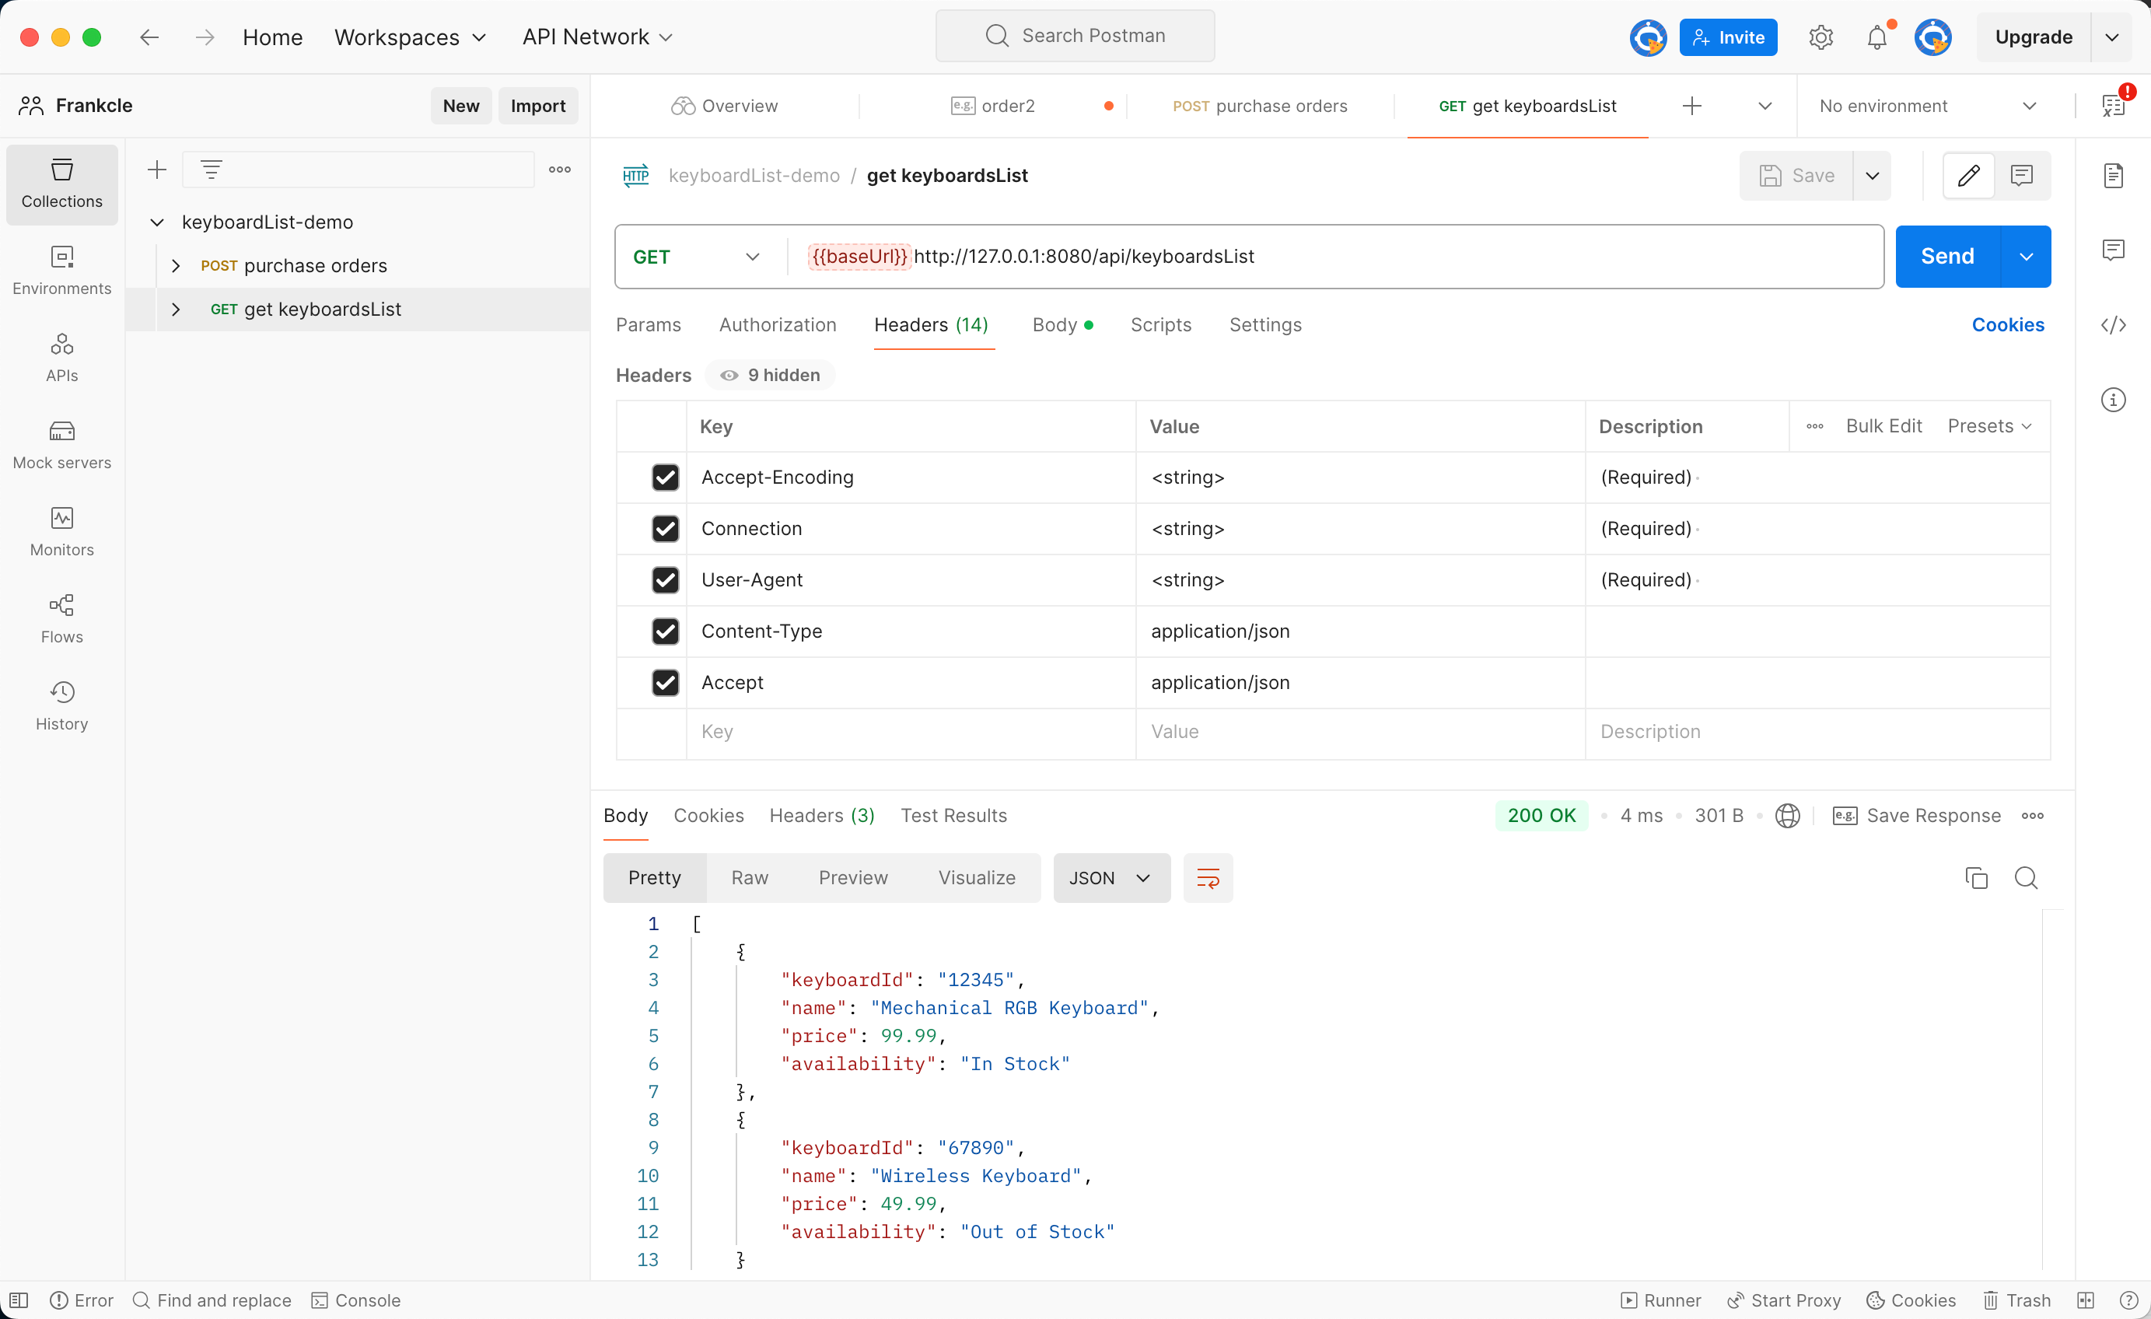Open the Flows sidebar panel
Screen dimensions: 2151x1319
coord(62,620)
